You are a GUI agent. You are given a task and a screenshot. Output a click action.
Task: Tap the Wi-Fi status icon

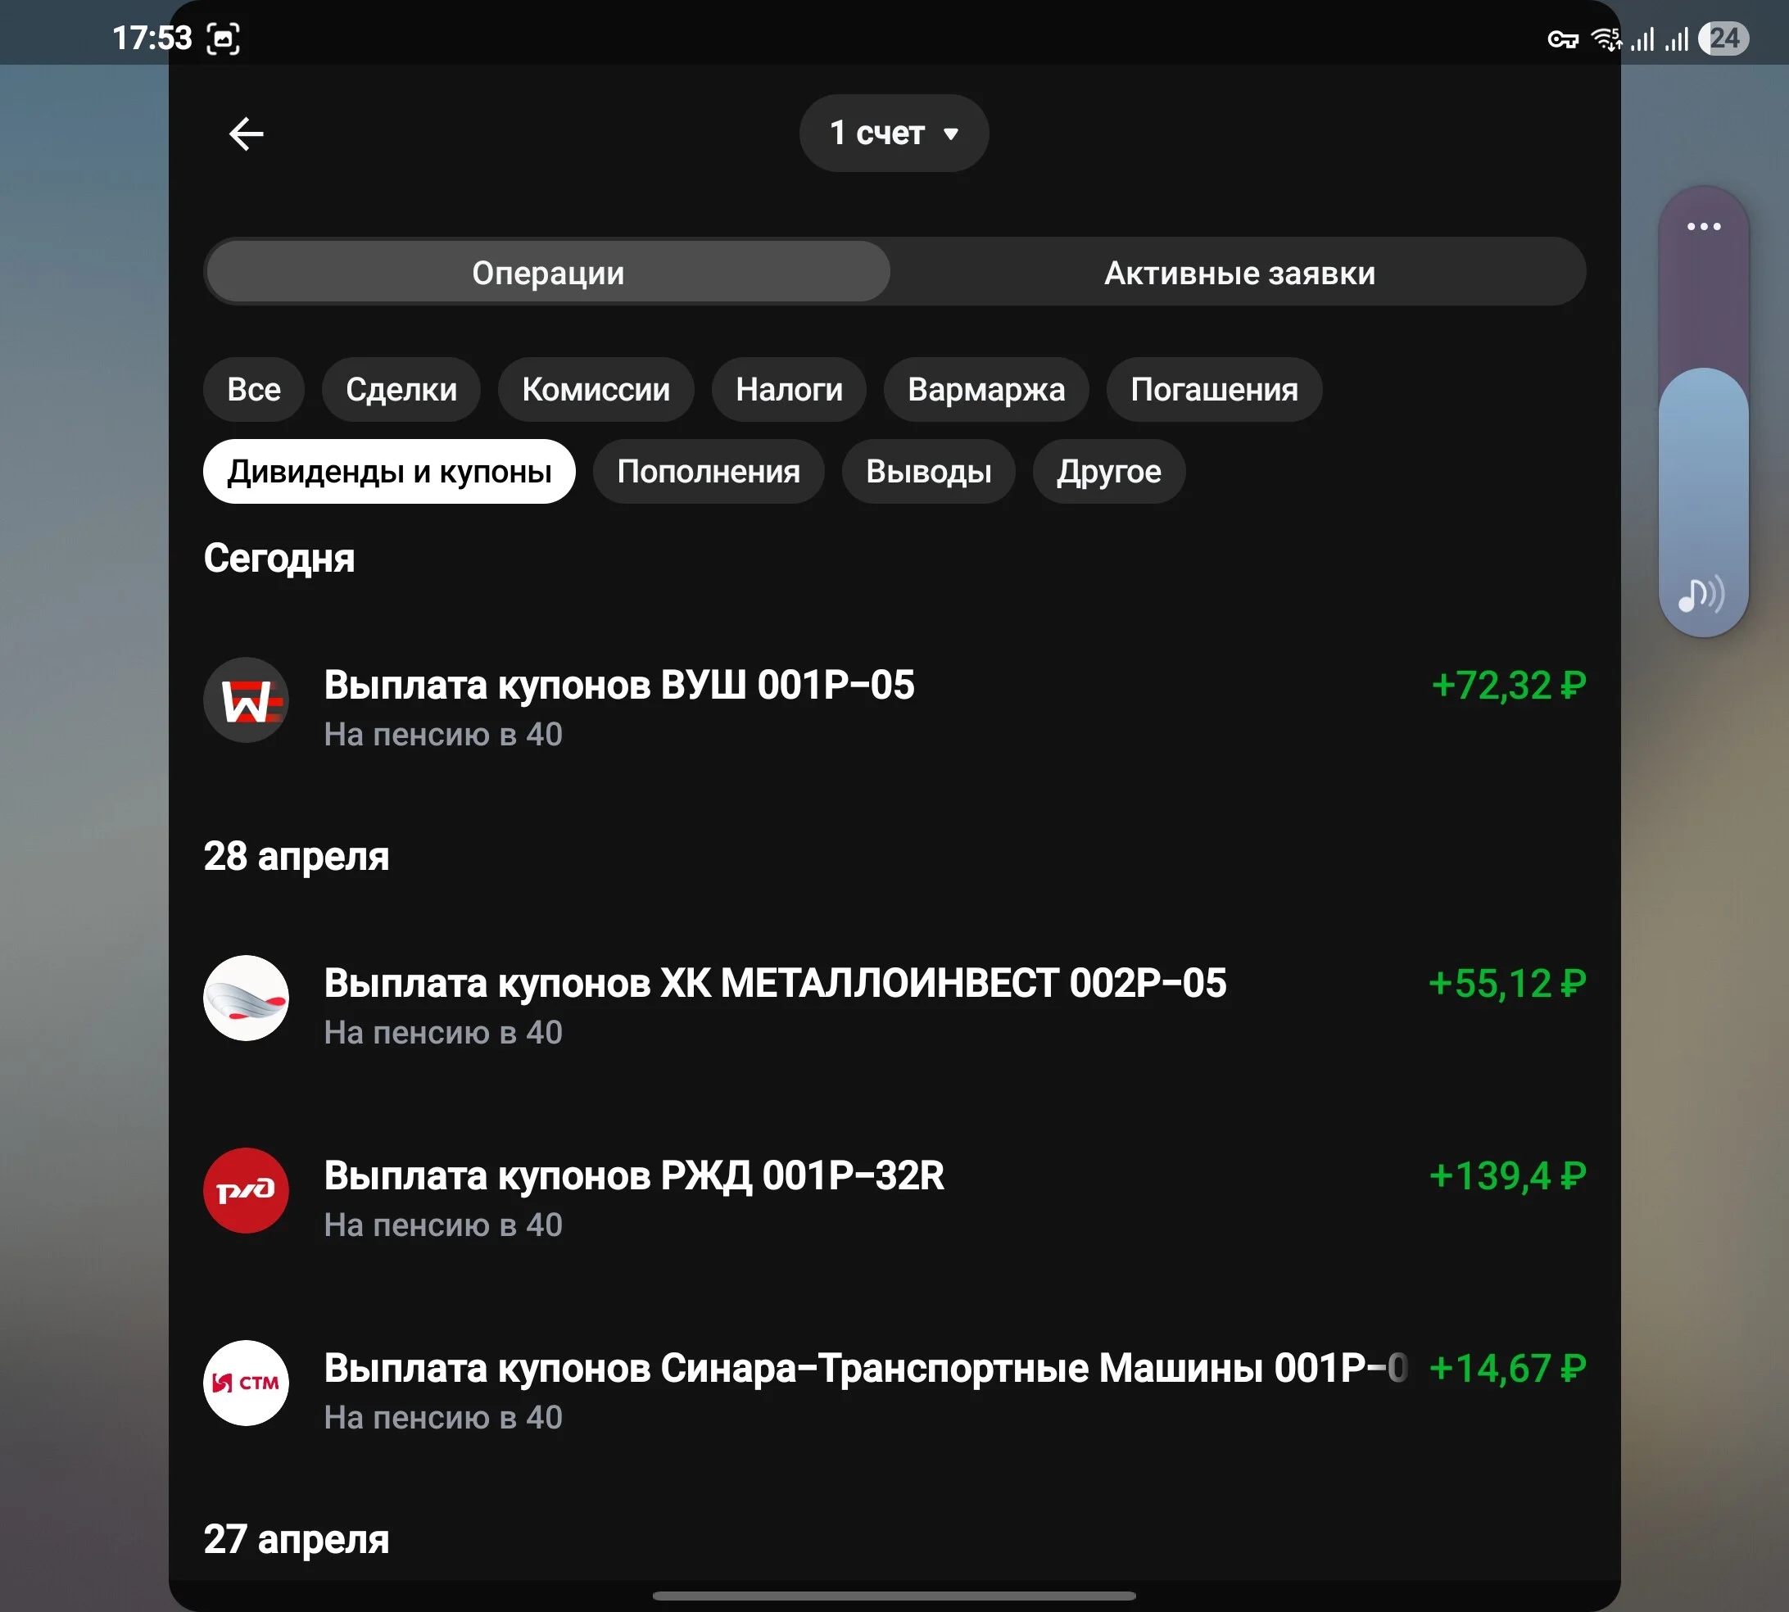click(x=1606, y=39)
